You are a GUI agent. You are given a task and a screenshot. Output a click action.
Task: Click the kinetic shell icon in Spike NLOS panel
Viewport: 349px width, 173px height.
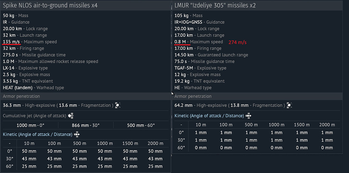point(77,134)
